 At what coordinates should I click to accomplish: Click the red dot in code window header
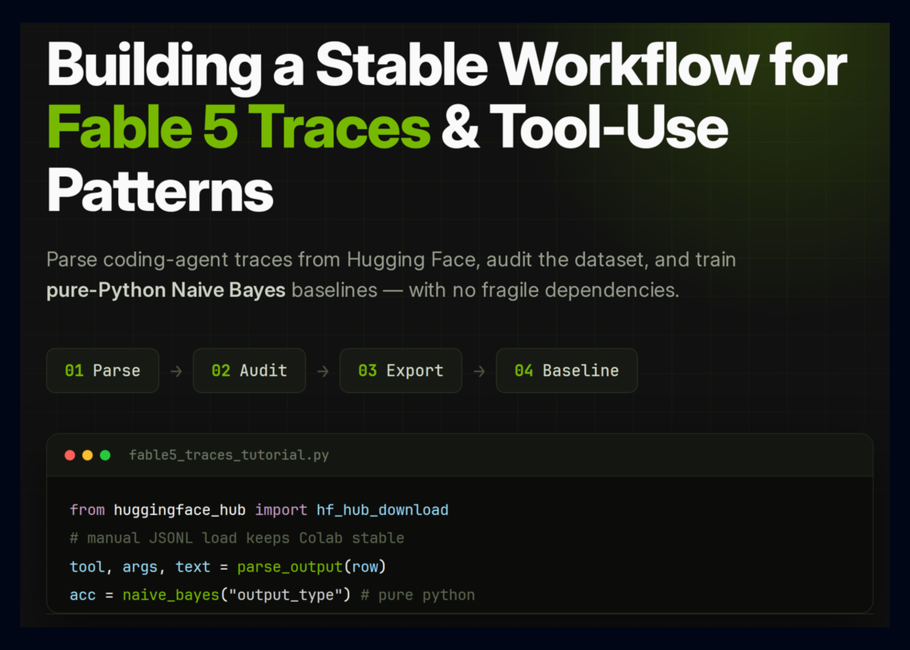point(70,455)
